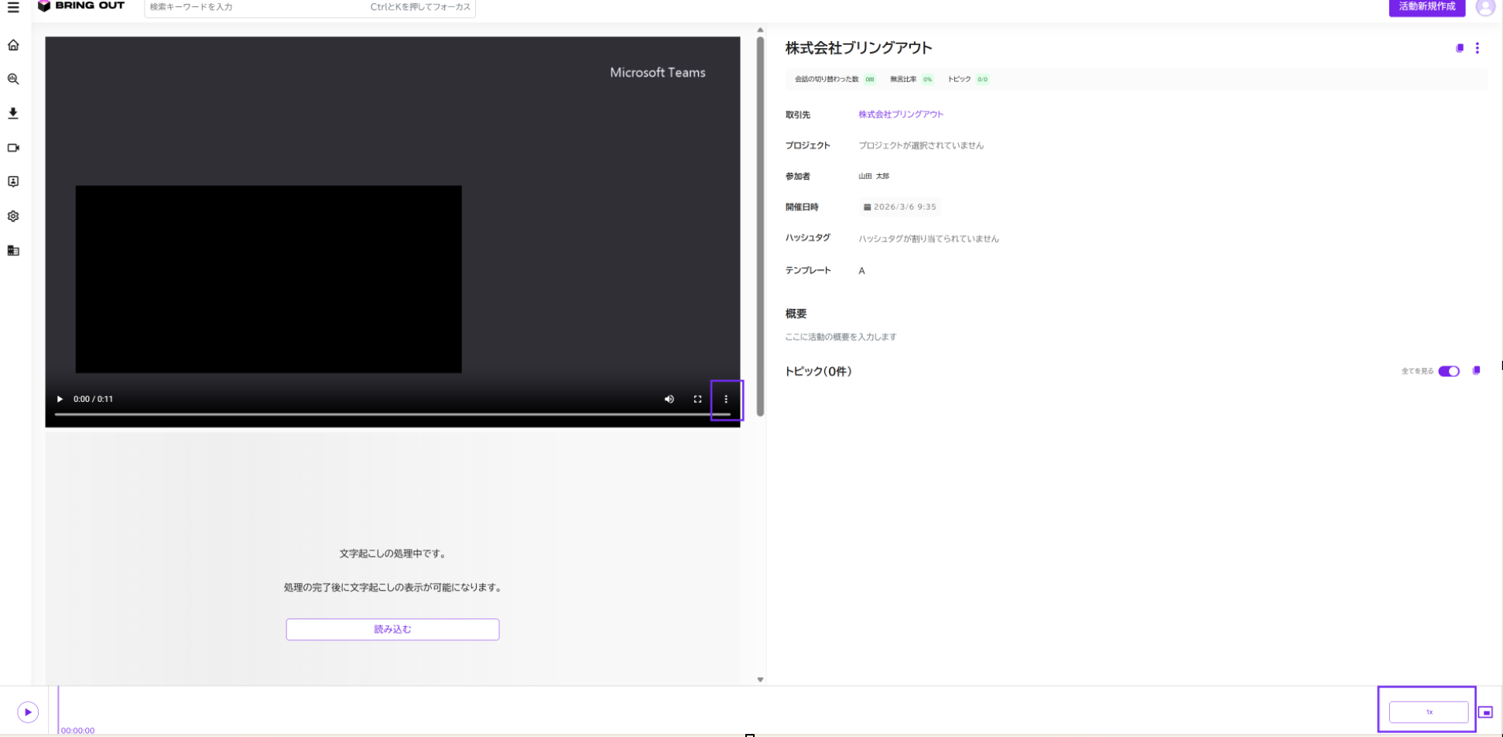1503x737 pixels.
Task: Open the contact card icon in sidebar
Action: [x=13, y=181]
